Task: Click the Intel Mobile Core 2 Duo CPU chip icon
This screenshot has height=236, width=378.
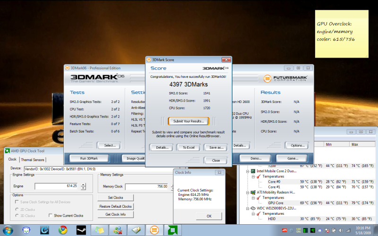Action: point(253,171)
